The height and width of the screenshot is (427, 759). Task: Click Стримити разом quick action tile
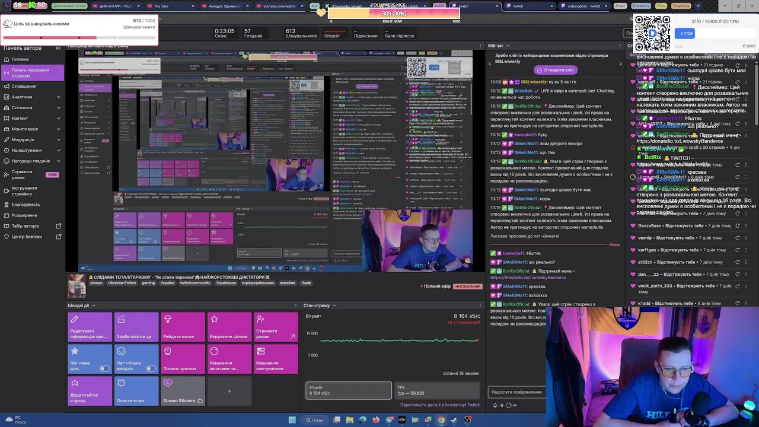click(276, 328)
